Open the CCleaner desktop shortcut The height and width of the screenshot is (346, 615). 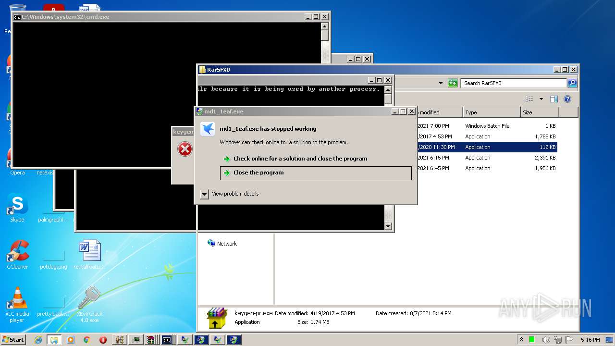17,255
